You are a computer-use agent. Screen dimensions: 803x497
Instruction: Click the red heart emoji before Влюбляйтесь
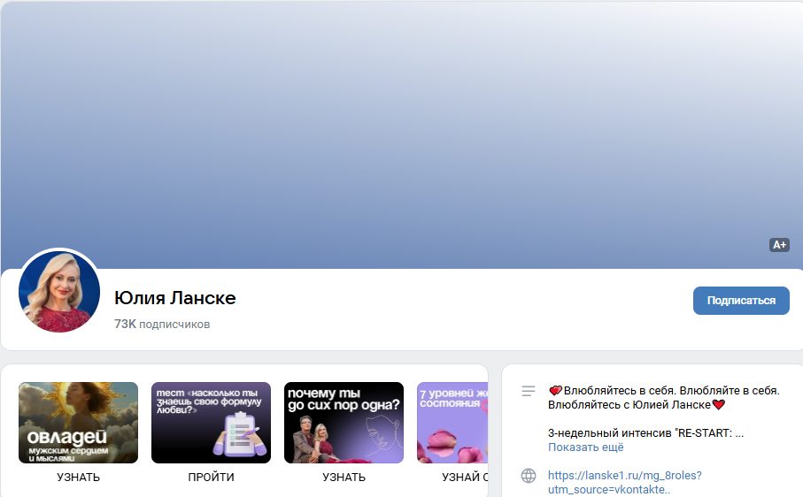pos(555,390)
